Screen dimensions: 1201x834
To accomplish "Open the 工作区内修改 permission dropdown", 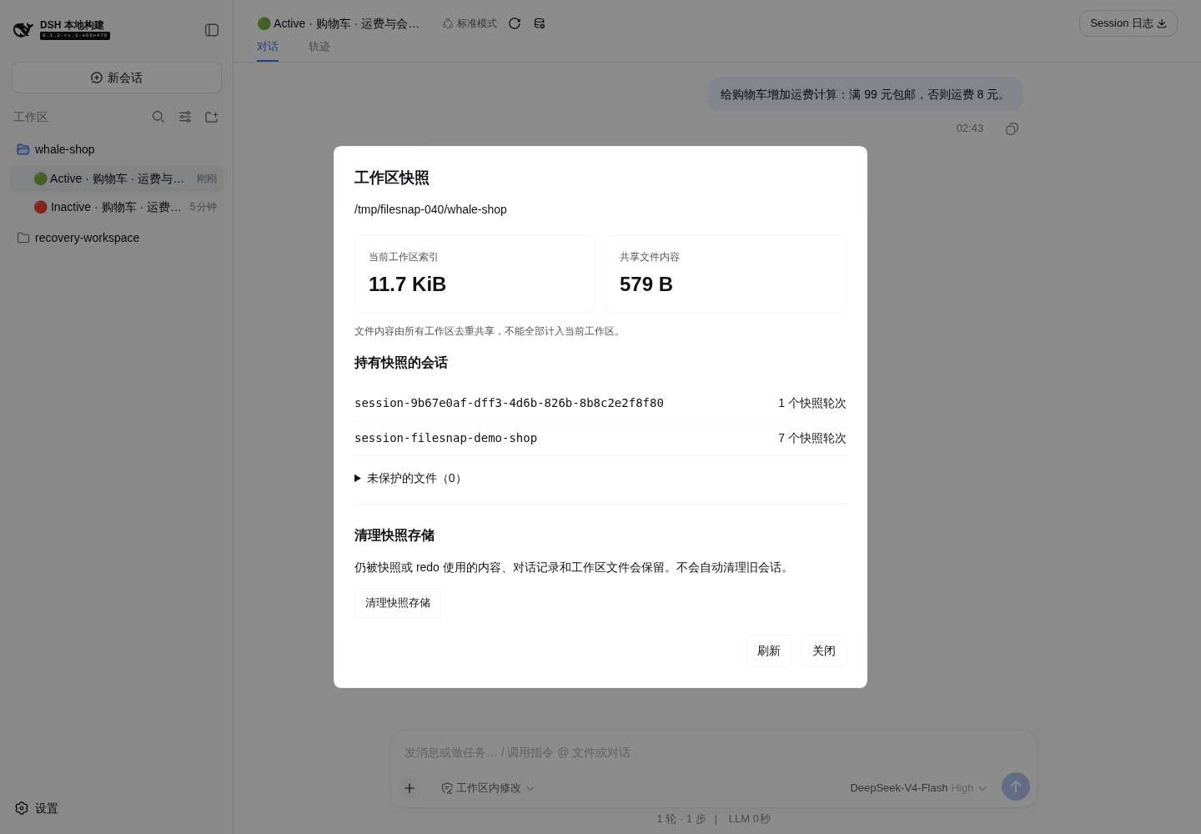I will [x=488, y=788].
